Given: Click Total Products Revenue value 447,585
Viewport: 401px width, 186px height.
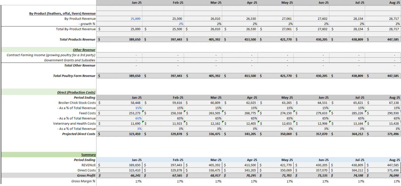Looking at the screenshot, I should click(x=394, y=39).
